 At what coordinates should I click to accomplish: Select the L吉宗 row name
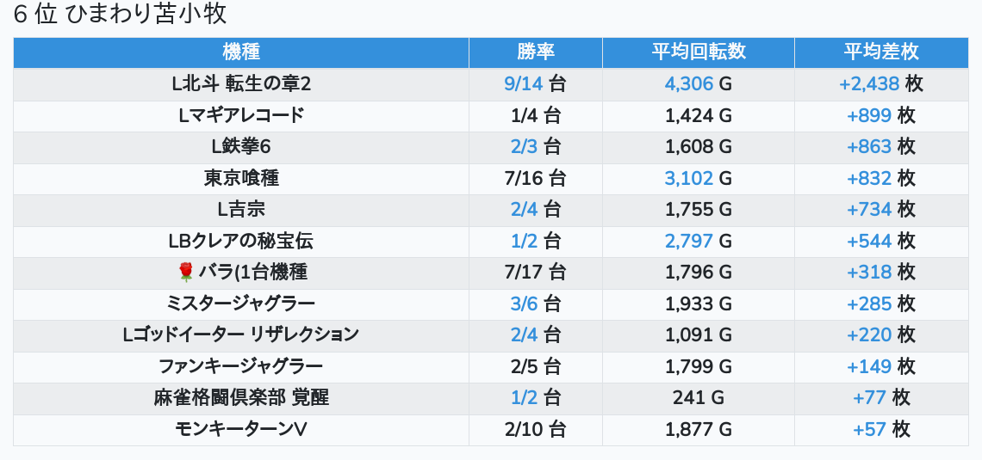(241, 210)
